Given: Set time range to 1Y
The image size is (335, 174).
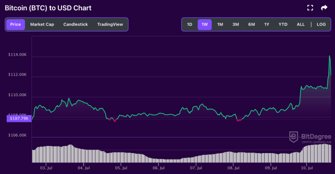Looking at the screenshot, I should point(267,24).
